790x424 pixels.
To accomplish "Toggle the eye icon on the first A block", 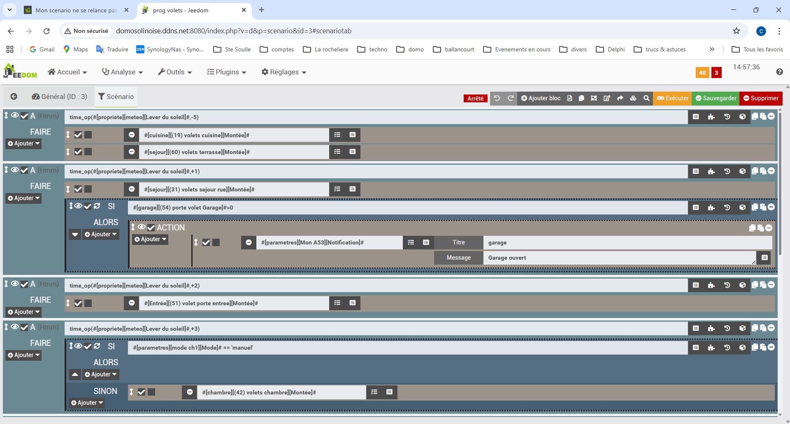I will 15,115.
